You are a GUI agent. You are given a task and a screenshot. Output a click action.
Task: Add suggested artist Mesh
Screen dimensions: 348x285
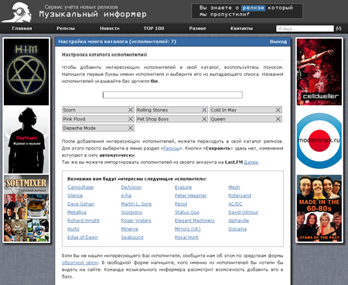[234, 187]
